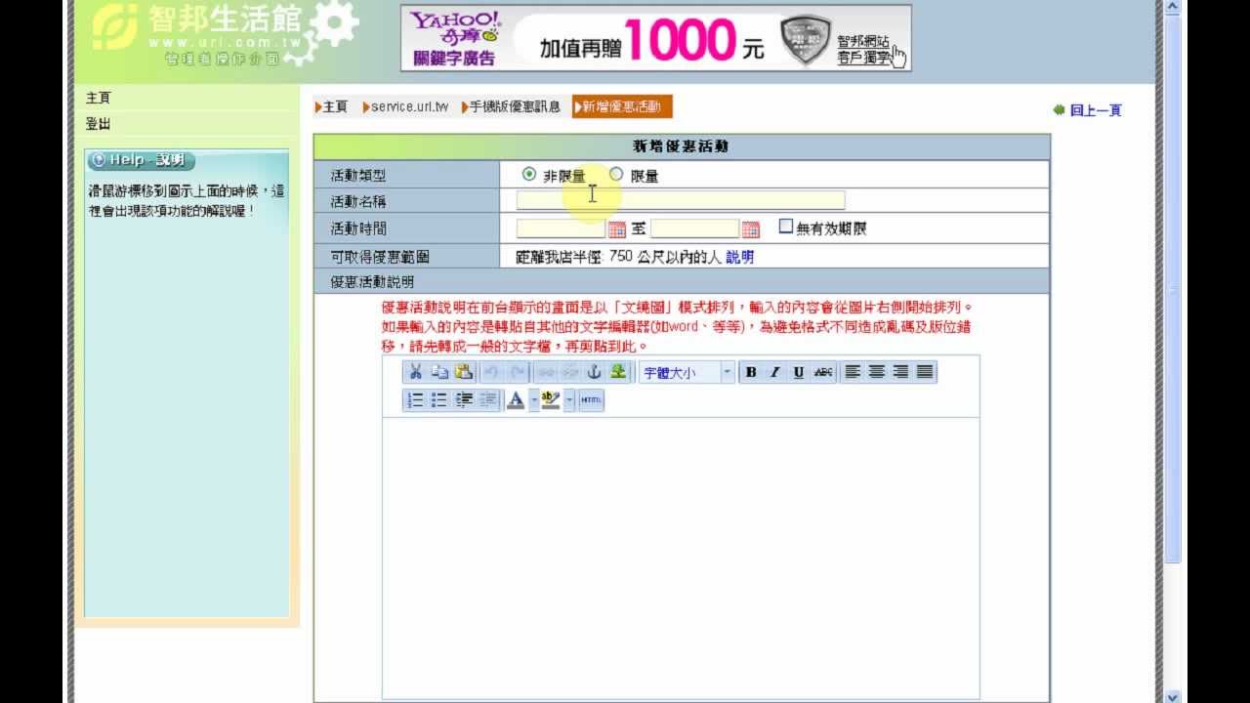Screen dimensions: 1250x703
Task: Click the Unlink broken chain icon
Action: click(570, 372)
